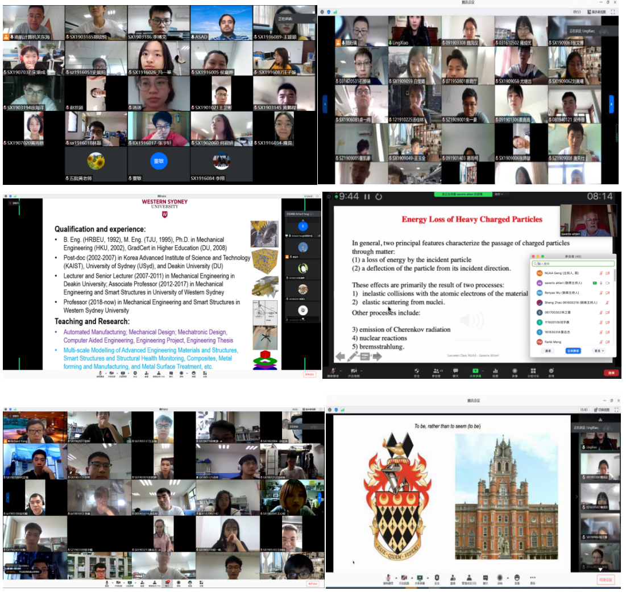
Task: Open three-dot More icon in building-slide meeting toolbar
Action: click(x=533, y=578)
